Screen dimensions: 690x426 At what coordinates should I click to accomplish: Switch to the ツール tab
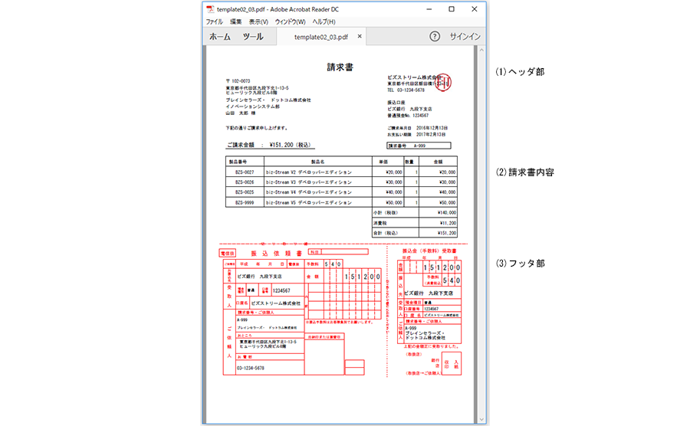253,37
